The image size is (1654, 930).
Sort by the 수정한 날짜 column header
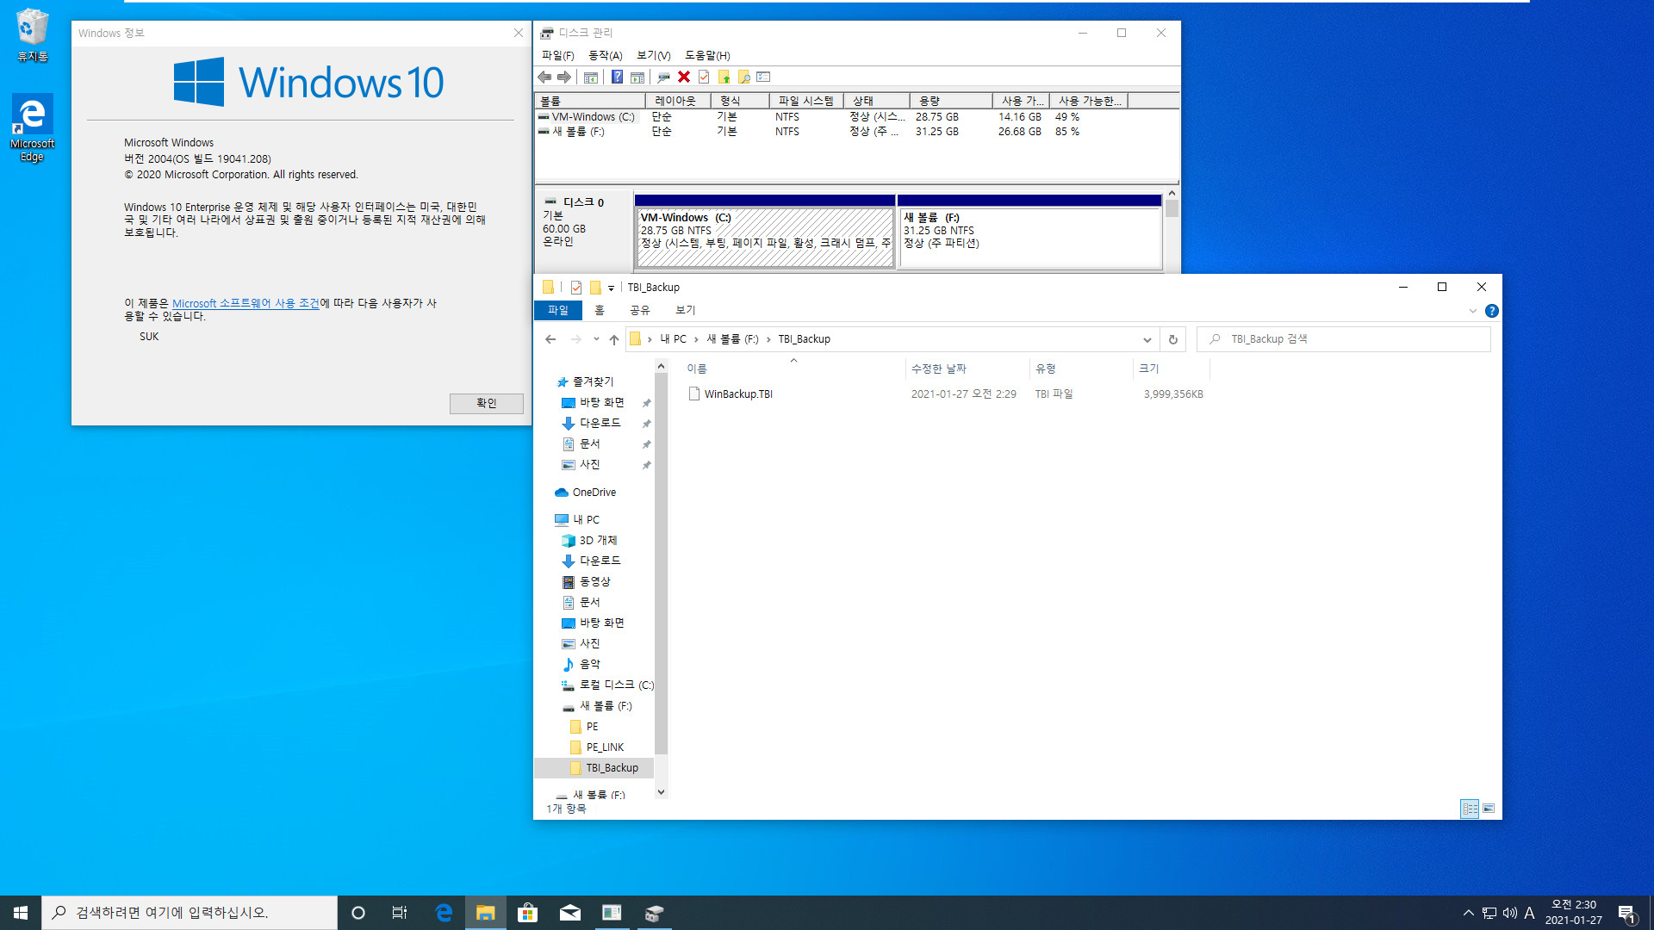[967, 369]
